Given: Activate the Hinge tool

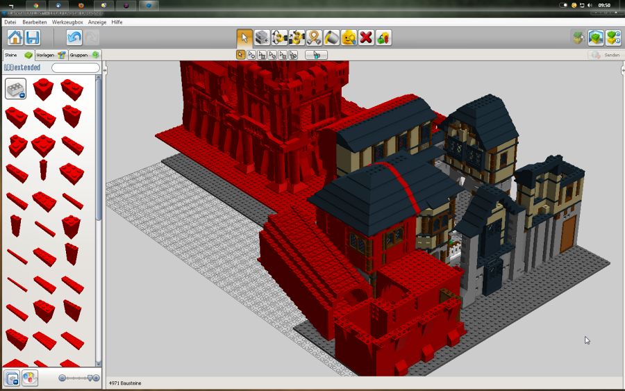Looking at the screenshot, I should pos(279,38).
